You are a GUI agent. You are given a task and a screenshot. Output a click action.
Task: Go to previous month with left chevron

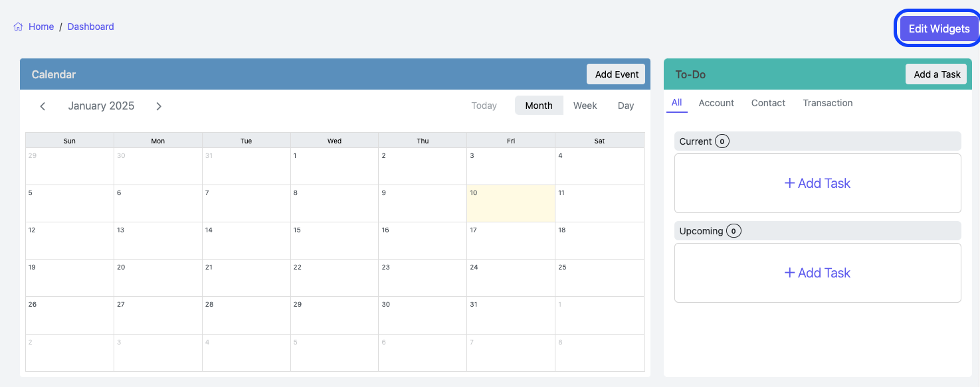pos(43,106)
